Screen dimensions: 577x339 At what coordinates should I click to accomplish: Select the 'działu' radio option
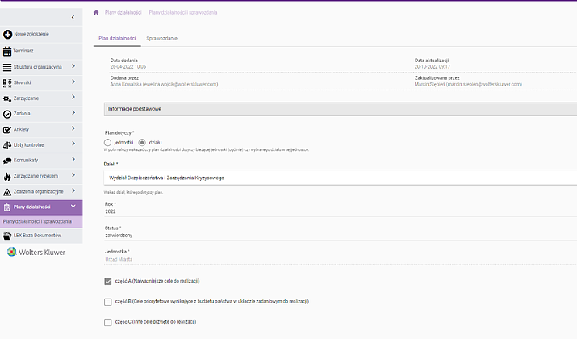[143, 142]
